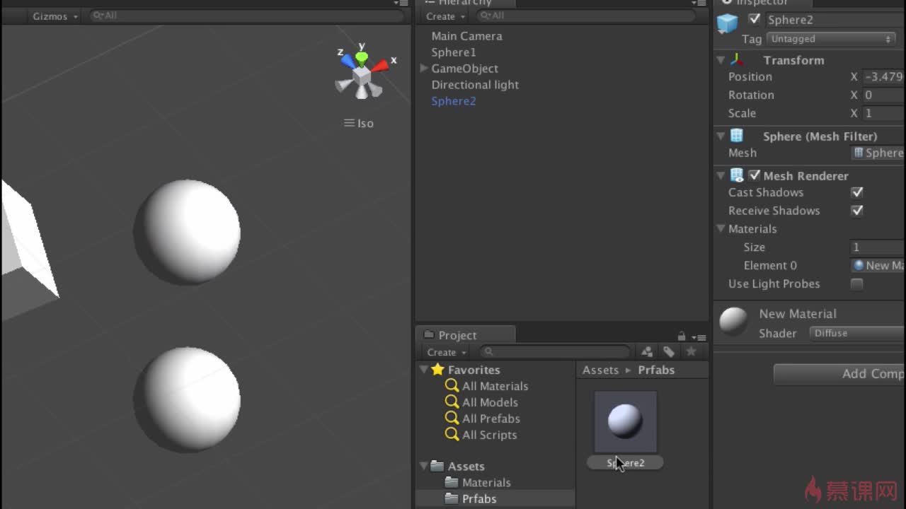Toggle the Project panel lock icon
This screenshot has height=509, width=906.
(682, 336)
